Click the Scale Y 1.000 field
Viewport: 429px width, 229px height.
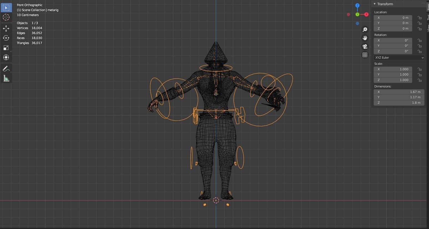[x=393, y=74]
